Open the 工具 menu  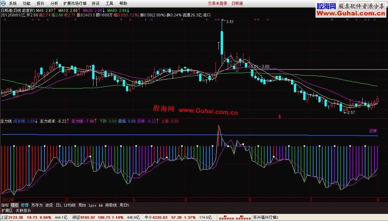110,4
